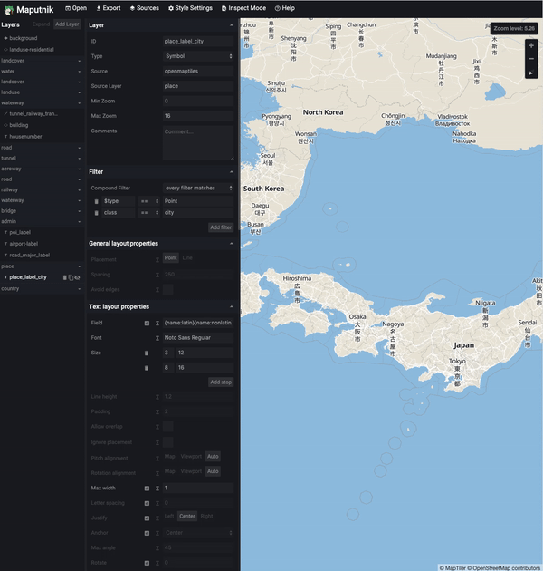Open the Open menu in toolbar
Viewport: 543px width, 571px height.
coord(76,8)
